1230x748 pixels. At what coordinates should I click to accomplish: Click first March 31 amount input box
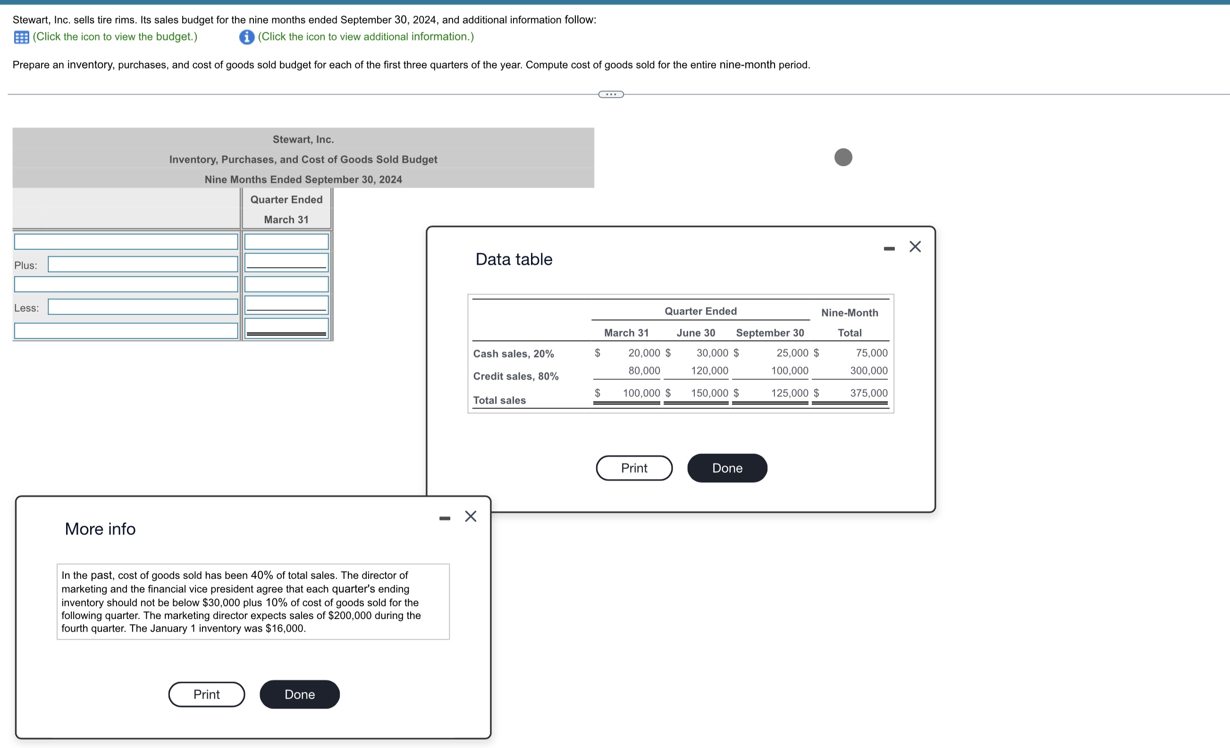tap(286, 242)
